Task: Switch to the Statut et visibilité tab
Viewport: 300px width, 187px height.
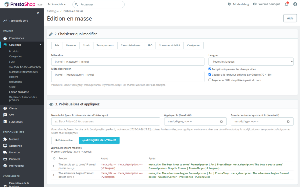Action: (169, 45)
